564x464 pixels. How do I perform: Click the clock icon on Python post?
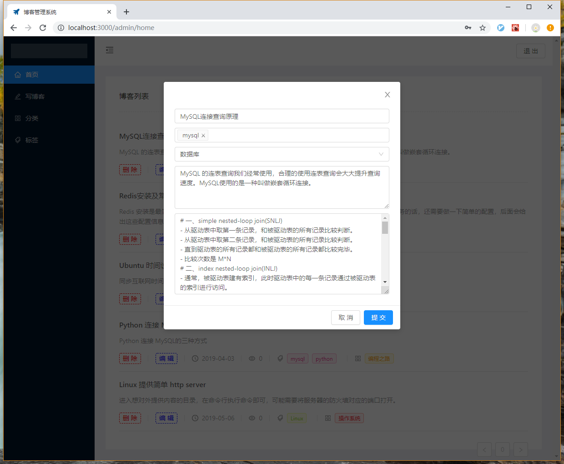[195, 358]
